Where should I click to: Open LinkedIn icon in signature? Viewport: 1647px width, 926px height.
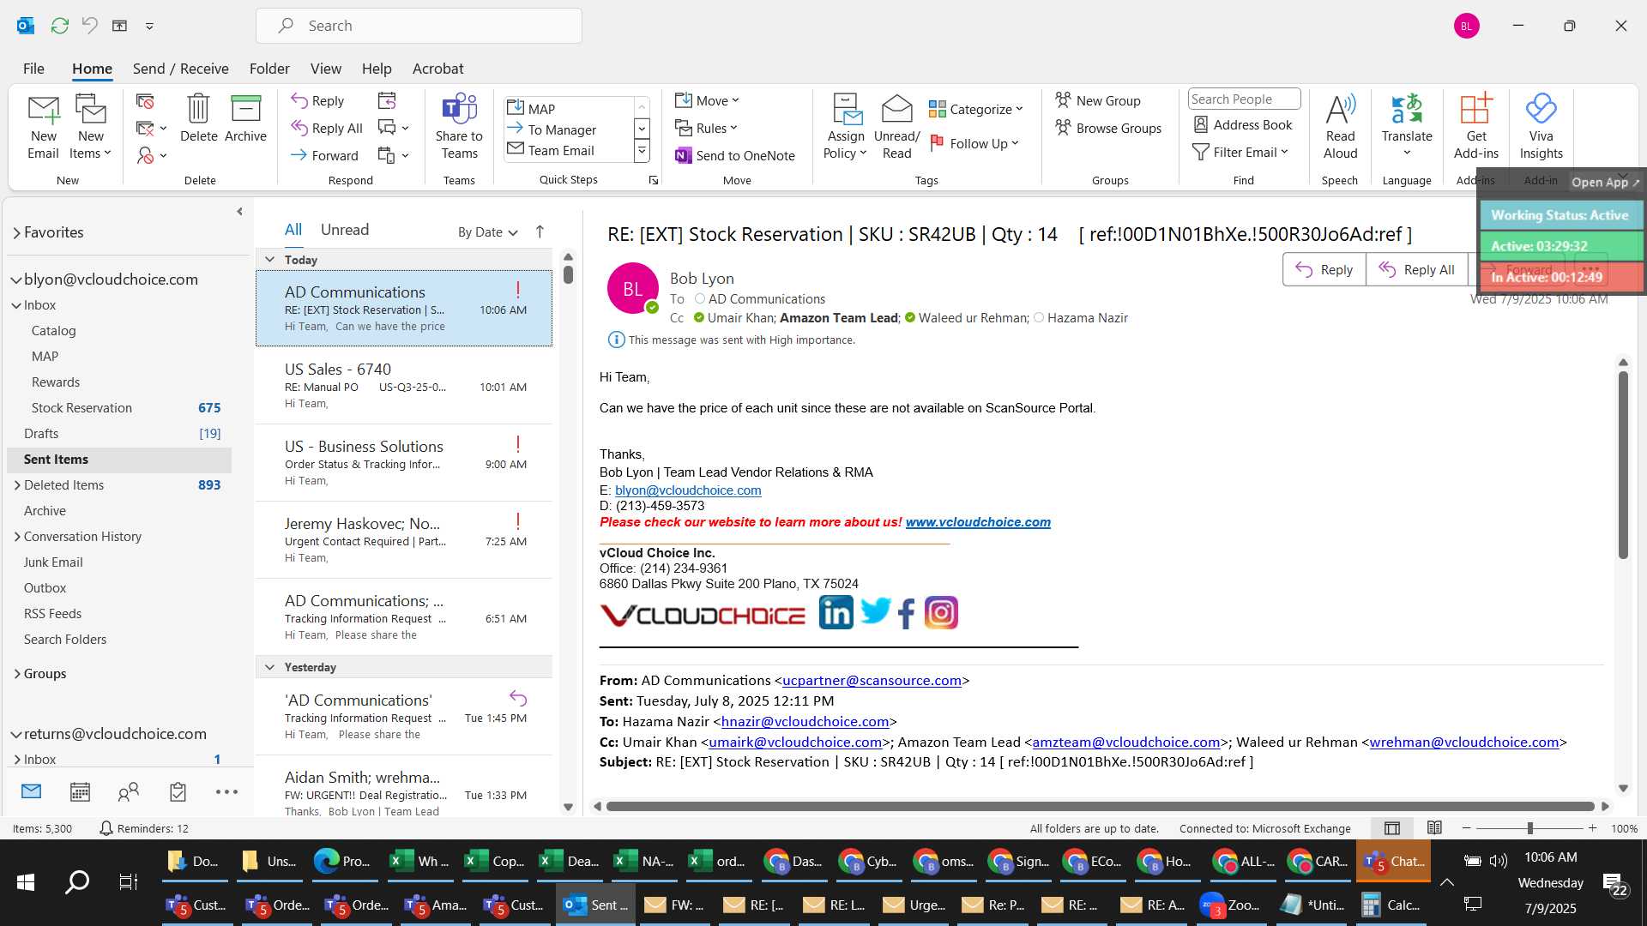coord(836,613)
